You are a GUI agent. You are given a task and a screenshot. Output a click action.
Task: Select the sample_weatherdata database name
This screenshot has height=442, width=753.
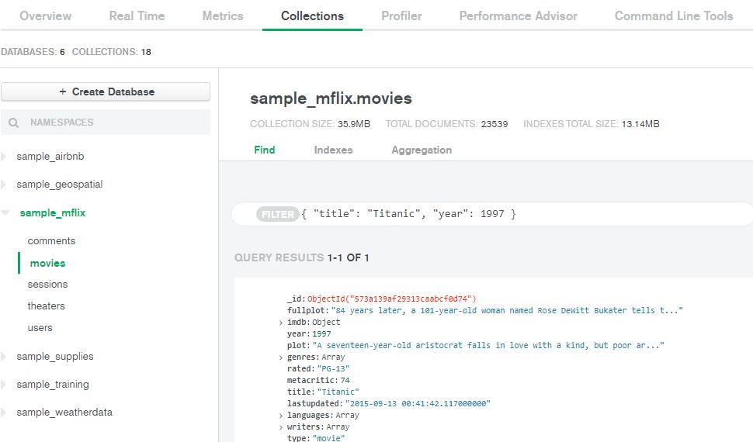(x=64, y=413)
